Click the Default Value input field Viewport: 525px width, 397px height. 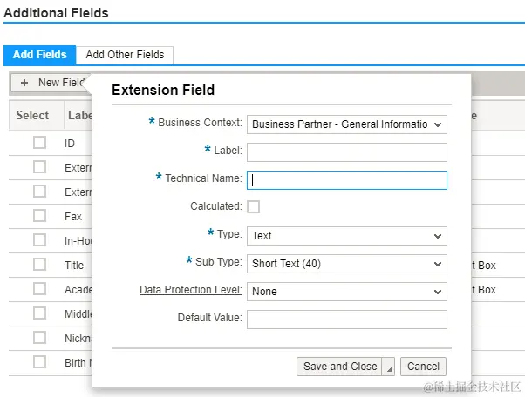[346, 319]
